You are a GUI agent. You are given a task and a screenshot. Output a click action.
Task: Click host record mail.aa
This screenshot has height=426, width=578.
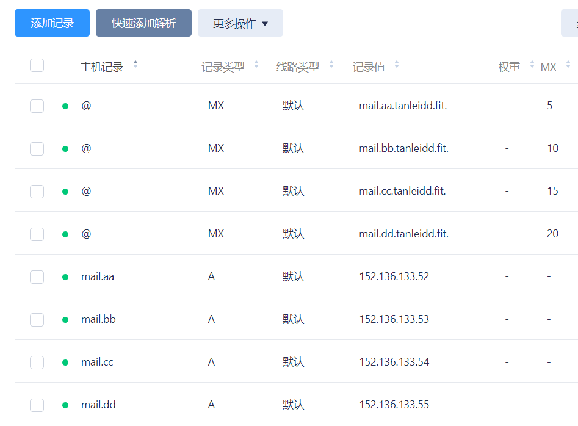pyautogui.click(x=98, y=276)
